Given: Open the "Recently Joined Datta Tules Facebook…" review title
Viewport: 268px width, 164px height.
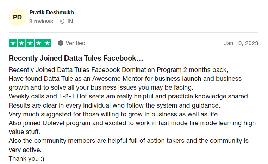Looking at the screenshot, I should click(76, 58).
